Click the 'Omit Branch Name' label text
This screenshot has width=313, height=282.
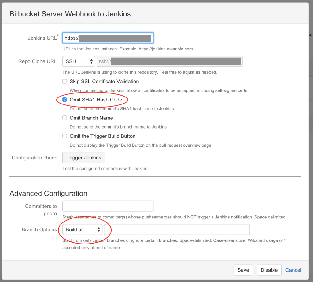tap(91, 118)
